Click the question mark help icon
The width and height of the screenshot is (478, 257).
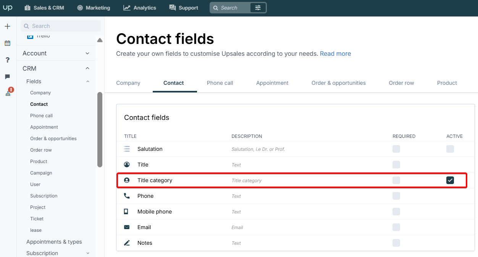click(x=7, y=60)
